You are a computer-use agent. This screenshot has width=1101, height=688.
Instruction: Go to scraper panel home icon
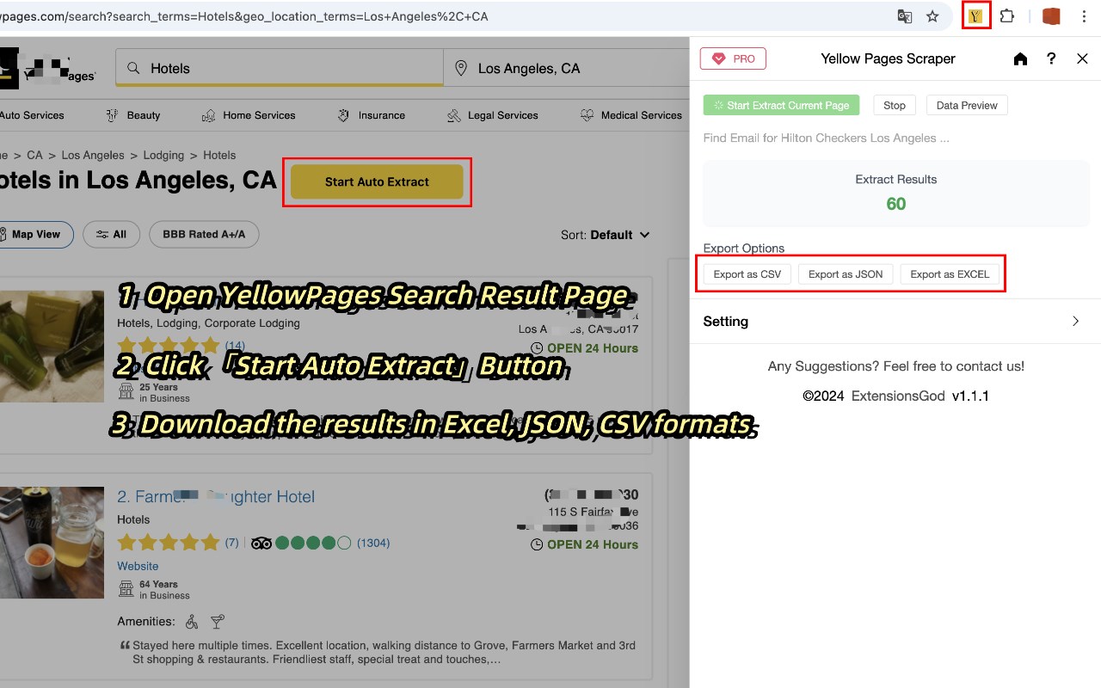click(1020, 58)
